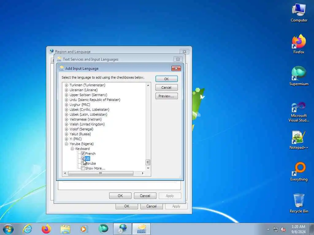Click the language list scroll-up arrow
The image size is (314, 235).
148,85
